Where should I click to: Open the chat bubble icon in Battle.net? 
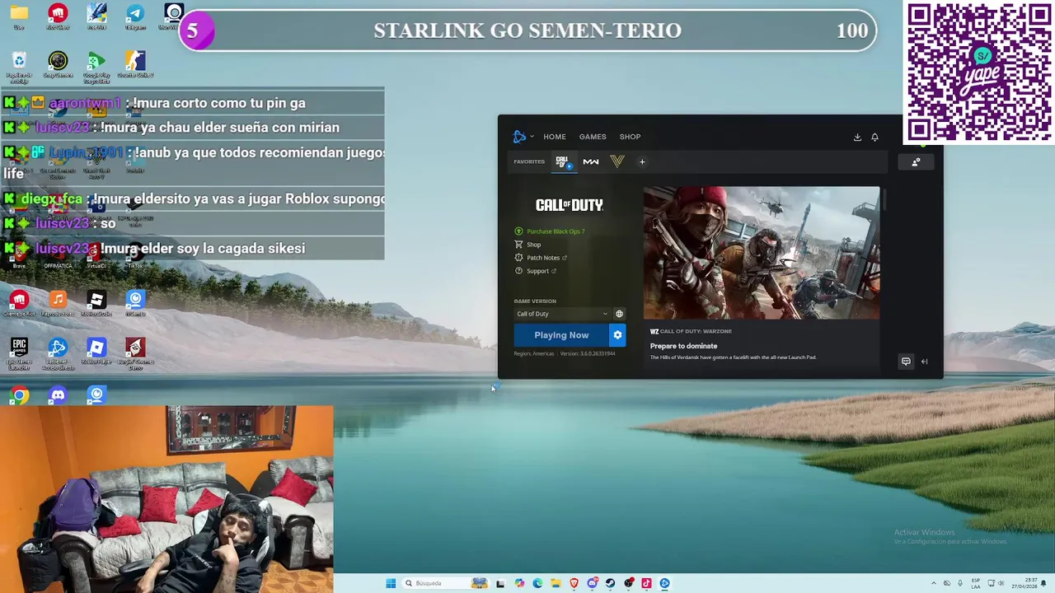coord(906,362)
